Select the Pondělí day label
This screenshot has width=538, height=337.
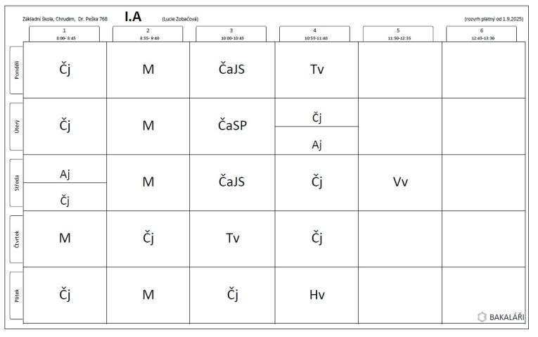[x=16, y=70]
